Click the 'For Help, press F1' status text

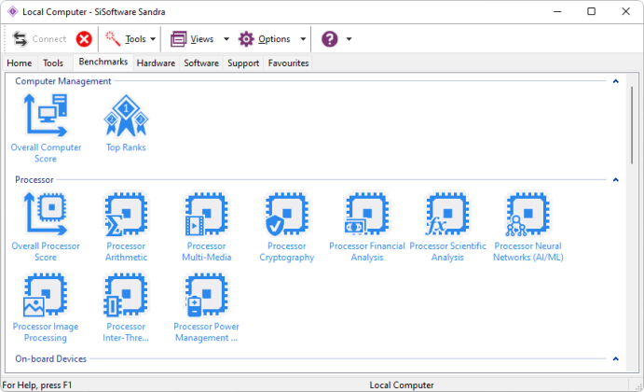pyautogui.click(x=37, y=385)
